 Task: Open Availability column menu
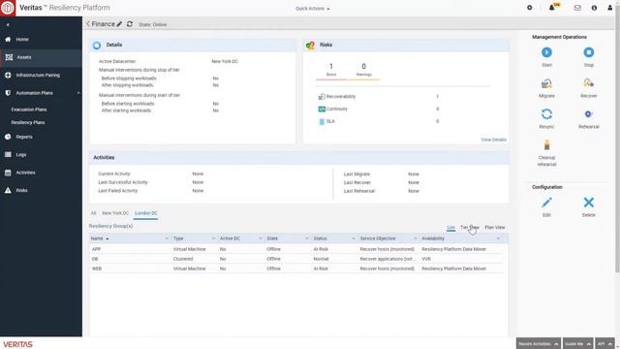point(498,238)
